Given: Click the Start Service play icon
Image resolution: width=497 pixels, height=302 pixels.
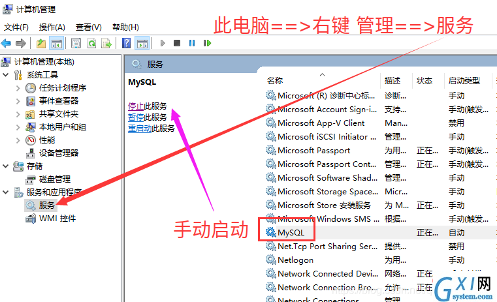Looking at the screenshot, I should [163, 43].
